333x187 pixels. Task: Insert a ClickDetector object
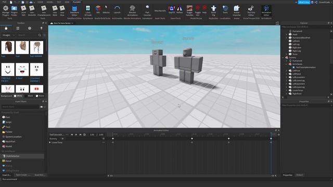(22, 156)
